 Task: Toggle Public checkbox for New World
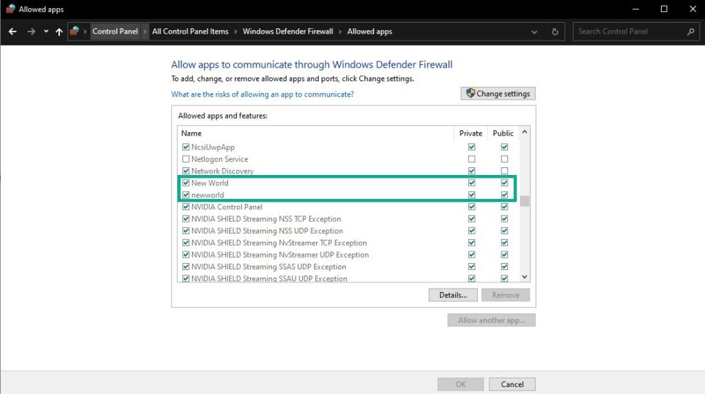click(505, 183)
